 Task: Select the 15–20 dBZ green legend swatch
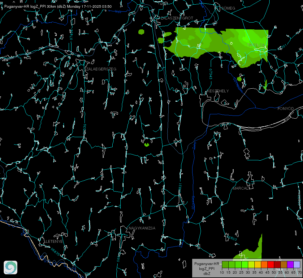pos(232,264)
